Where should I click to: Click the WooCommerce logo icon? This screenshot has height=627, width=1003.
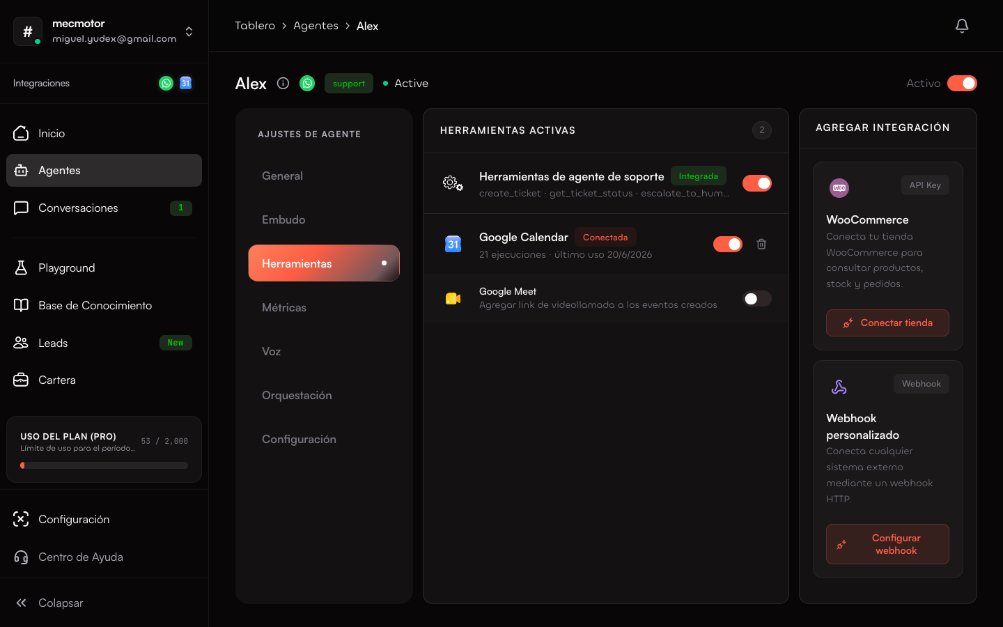839,187
